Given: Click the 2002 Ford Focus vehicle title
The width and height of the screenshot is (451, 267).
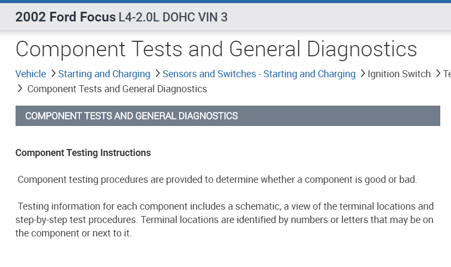Looking at the screenshot, I should click(x=65, y=17).
